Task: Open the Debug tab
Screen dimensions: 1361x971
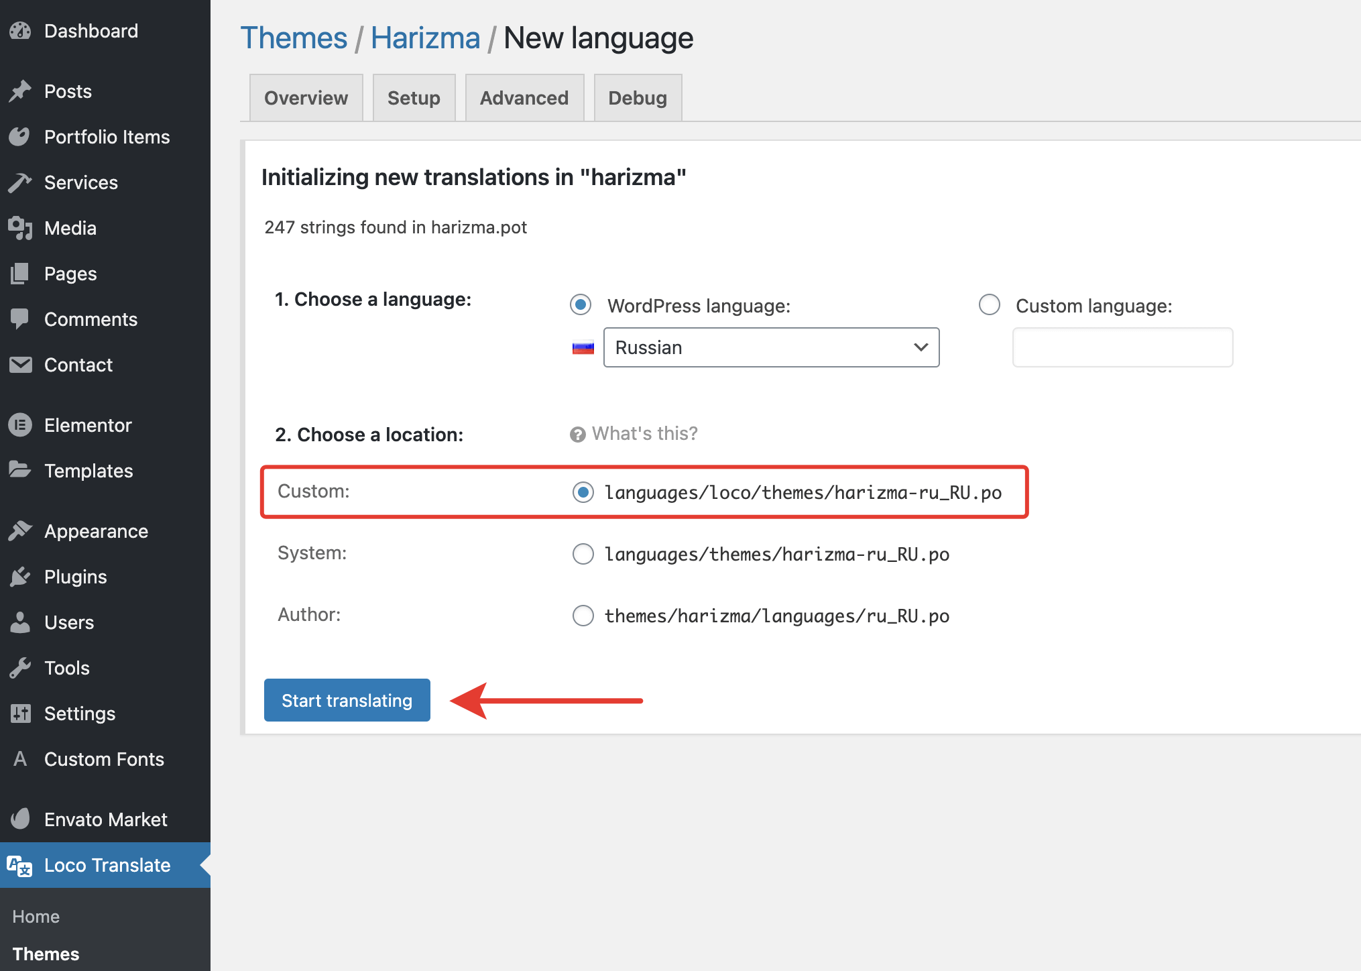Action: click(637, 98)
